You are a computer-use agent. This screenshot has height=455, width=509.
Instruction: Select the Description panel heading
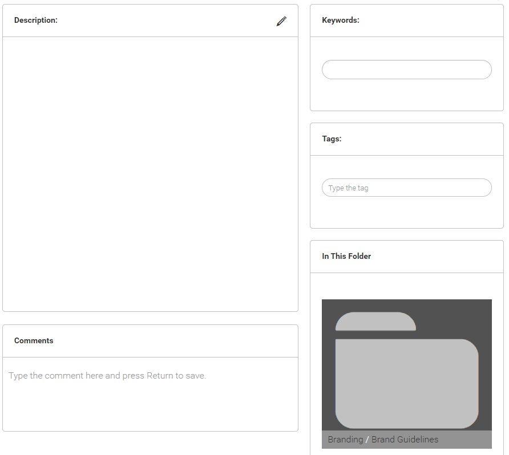click(x=36, y=20)
